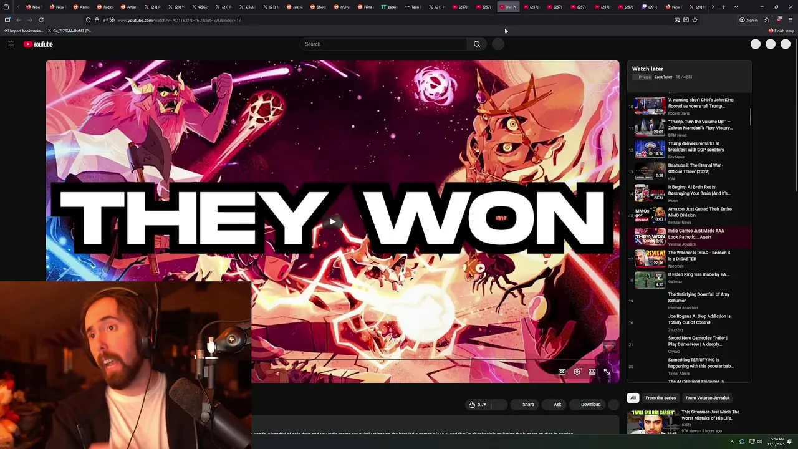Image resolution: width=798 pixels, height=449 pixels.
Task: Click the browser Reload button
Action: 41,20
